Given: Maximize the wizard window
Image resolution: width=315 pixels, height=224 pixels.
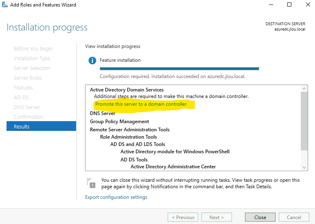Looking at the screenshot, I should 289,4.
